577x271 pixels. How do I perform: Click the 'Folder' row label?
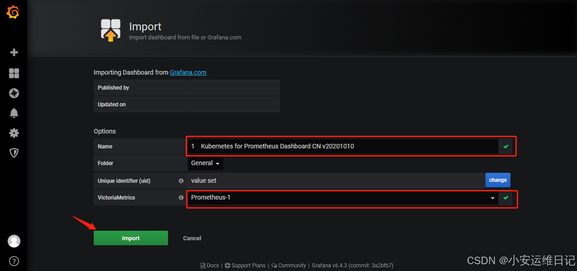105,163
